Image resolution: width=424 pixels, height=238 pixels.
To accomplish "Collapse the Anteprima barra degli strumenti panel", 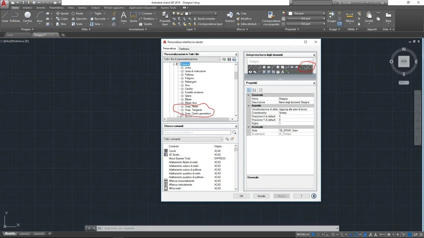I will point(314,55).
